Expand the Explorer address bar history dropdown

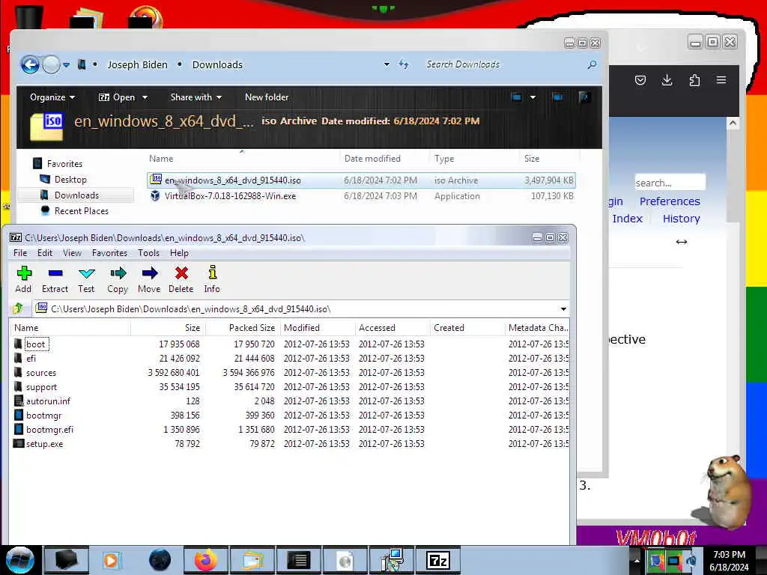click(386, 64)
